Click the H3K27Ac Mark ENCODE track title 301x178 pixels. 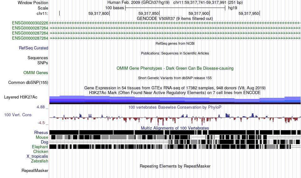[x=175, y=93]
